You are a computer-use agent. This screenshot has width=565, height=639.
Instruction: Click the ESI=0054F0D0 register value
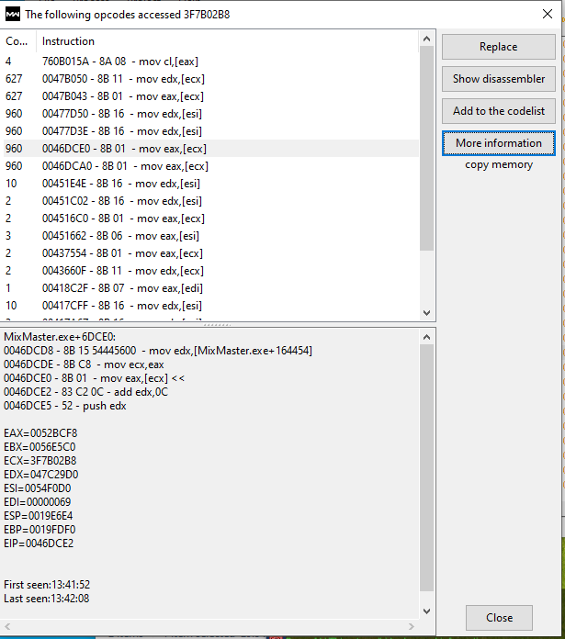38,488
